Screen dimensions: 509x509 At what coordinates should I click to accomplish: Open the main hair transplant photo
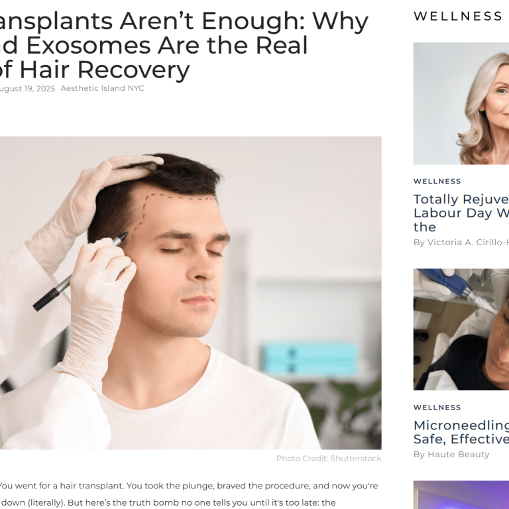[x=191, y=293]
